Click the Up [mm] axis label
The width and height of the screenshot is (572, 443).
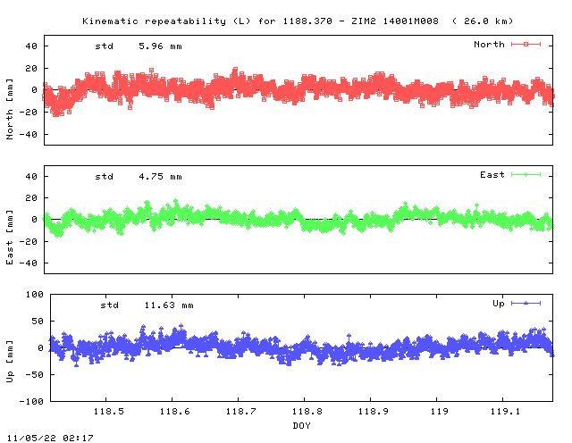[x=10, y=362]
